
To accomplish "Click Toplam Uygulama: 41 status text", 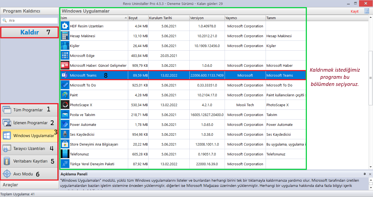I will coord(18,194).
